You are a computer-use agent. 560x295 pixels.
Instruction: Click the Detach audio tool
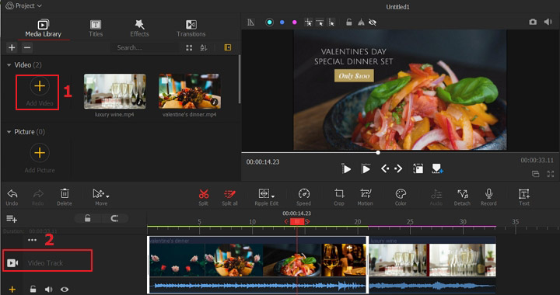462,197
